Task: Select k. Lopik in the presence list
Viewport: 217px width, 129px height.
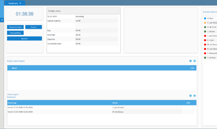Action: click(210, 40)
